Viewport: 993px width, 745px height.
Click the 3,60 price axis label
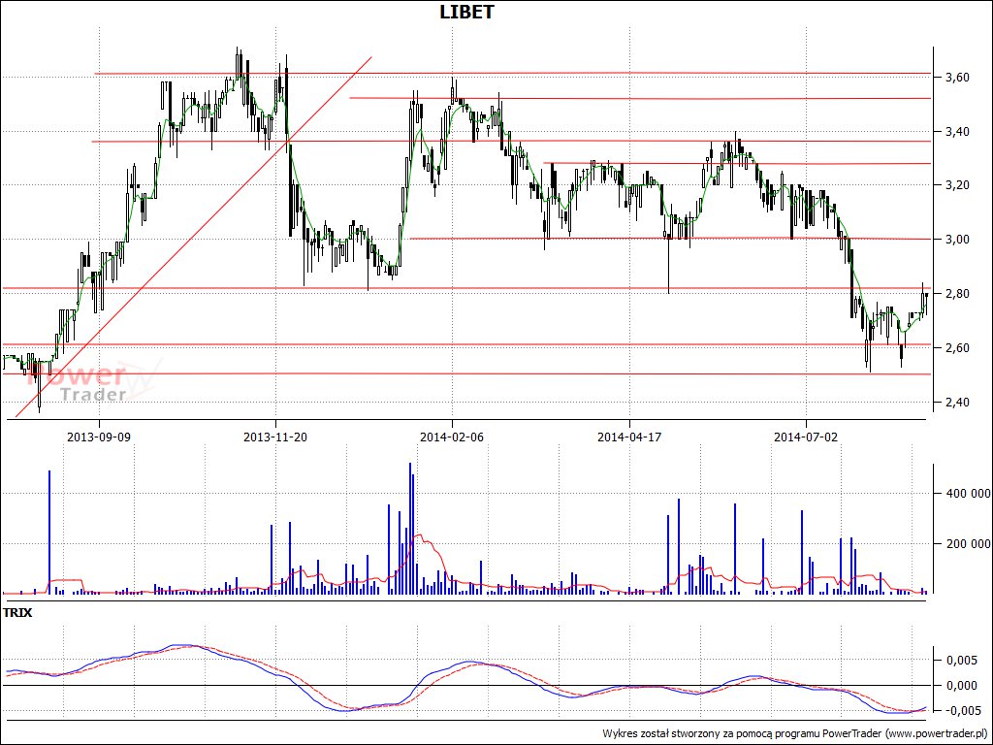click(x=956, y=78)
